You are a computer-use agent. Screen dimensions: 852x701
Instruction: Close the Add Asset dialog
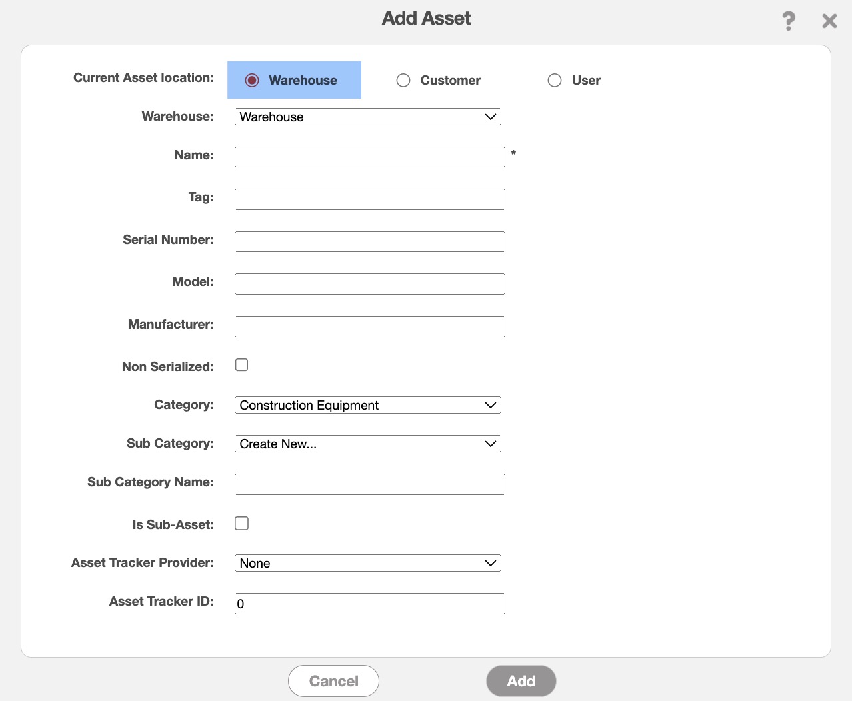tap(829, 21)
